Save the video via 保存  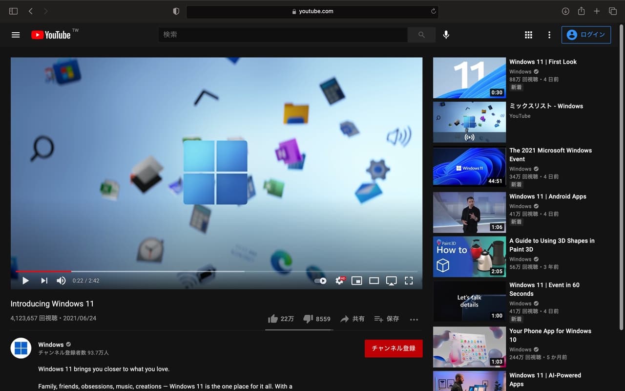(386, 319)
